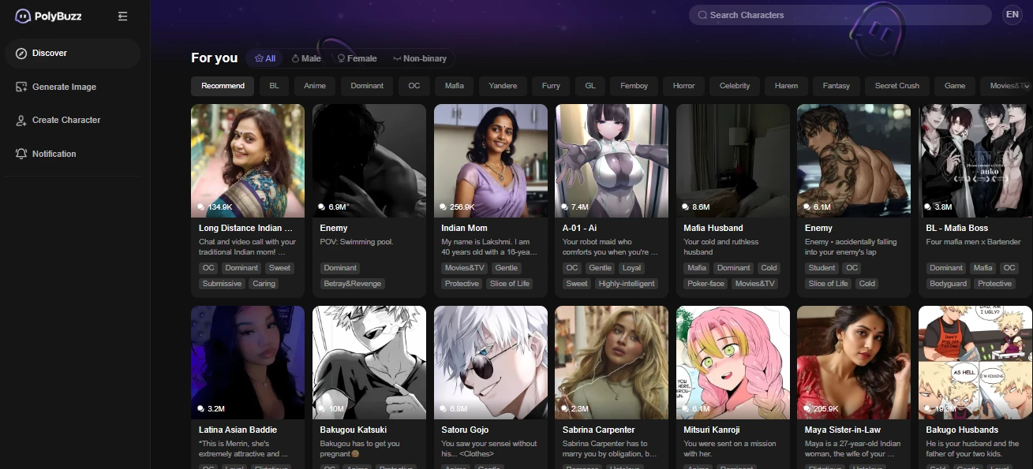The height and width of the screenshot is (469, 1033).
Task: Click the Highly-intelligent tag on A-01 card
Action: point(625,284)
